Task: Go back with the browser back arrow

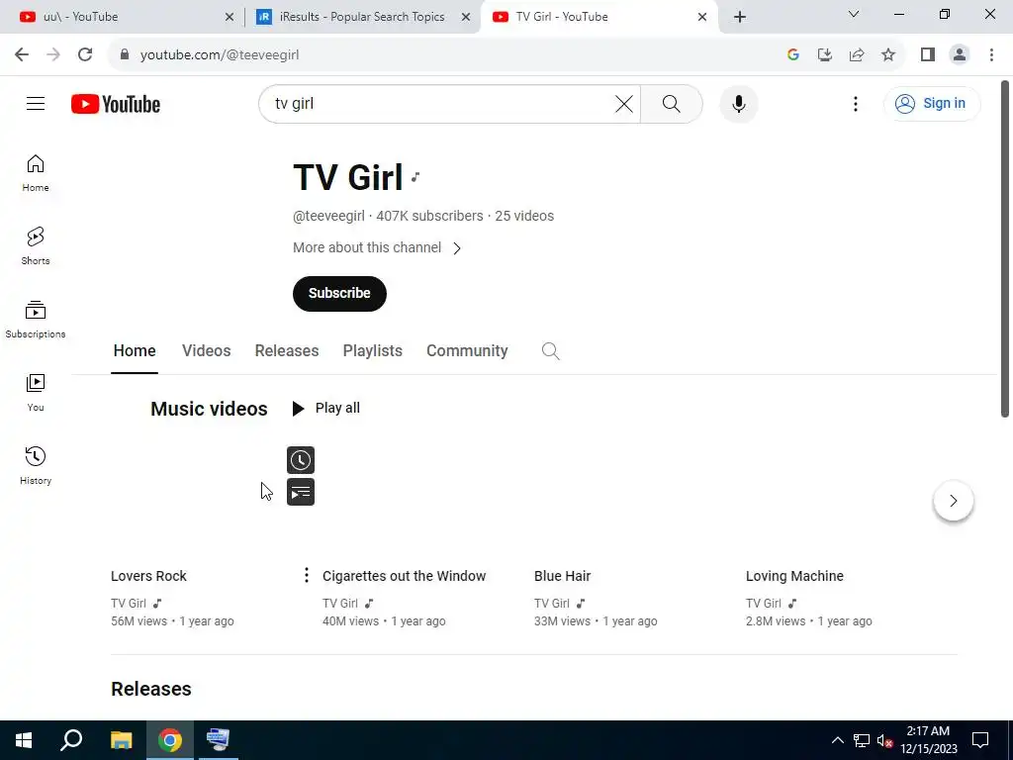Action: (22, 55)
